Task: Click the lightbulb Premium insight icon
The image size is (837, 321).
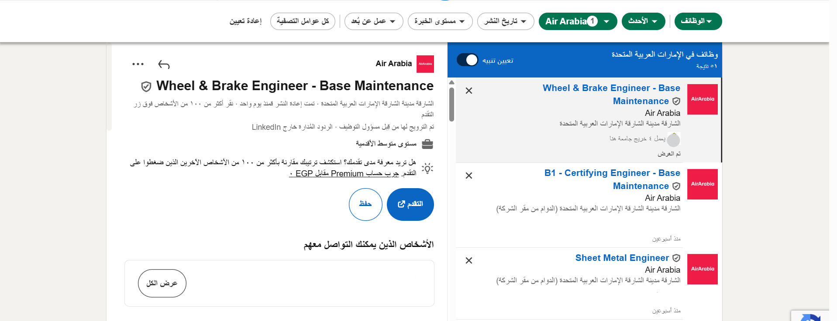Action: point(427,168)
